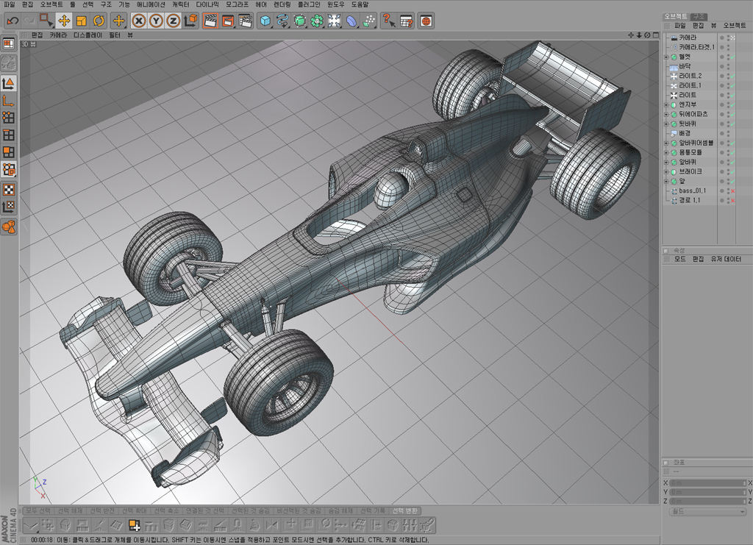753x545 pixels.
Task: Switch the coordinate system icon
Action: (190, 21)
